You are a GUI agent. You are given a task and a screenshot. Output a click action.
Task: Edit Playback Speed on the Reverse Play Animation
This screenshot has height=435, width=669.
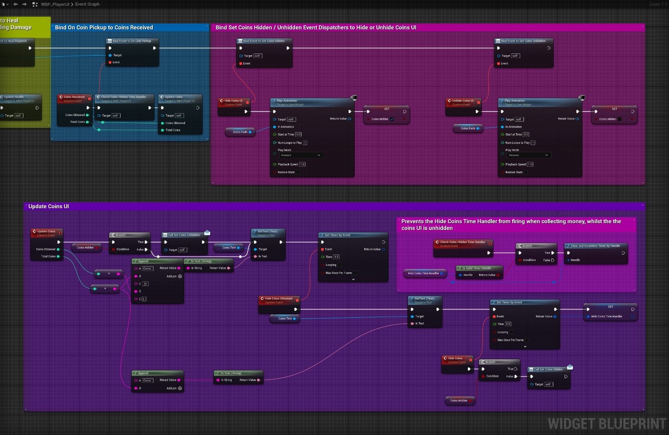(530, 164)
